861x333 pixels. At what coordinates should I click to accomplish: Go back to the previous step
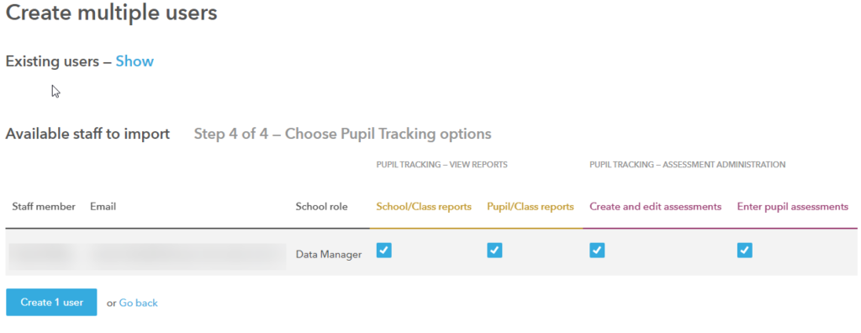tap(139, 303)
